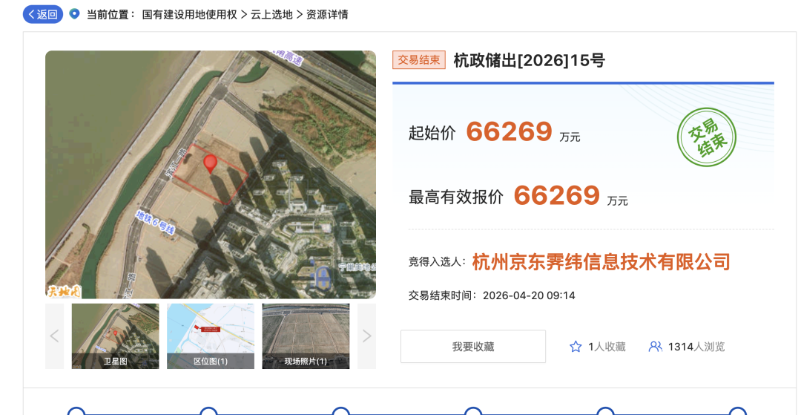The image size is (801, 415).
Task: Click the 天地图 logo on the map
Action: [x=62, y=291]
